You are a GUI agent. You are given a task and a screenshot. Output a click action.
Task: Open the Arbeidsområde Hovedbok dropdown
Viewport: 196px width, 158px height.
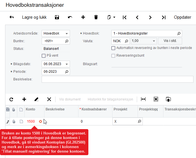(67, 33)
